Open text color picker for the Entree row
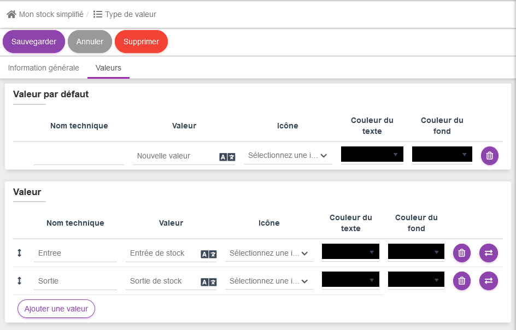516x330 pixels. pyautogui.click(x=350, y=252)
